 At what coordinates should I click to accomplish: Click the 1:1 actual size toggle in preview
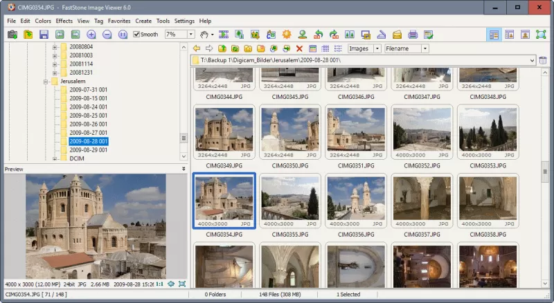tap(160, 284)
